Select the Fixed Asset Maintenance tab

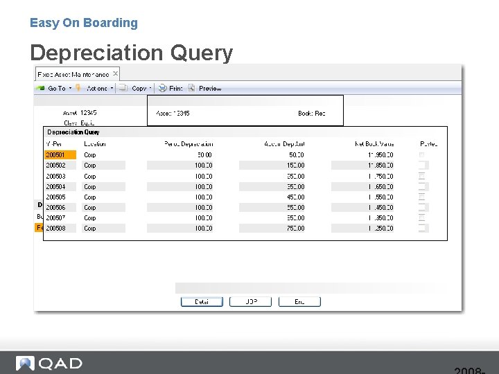click(78, 74)
